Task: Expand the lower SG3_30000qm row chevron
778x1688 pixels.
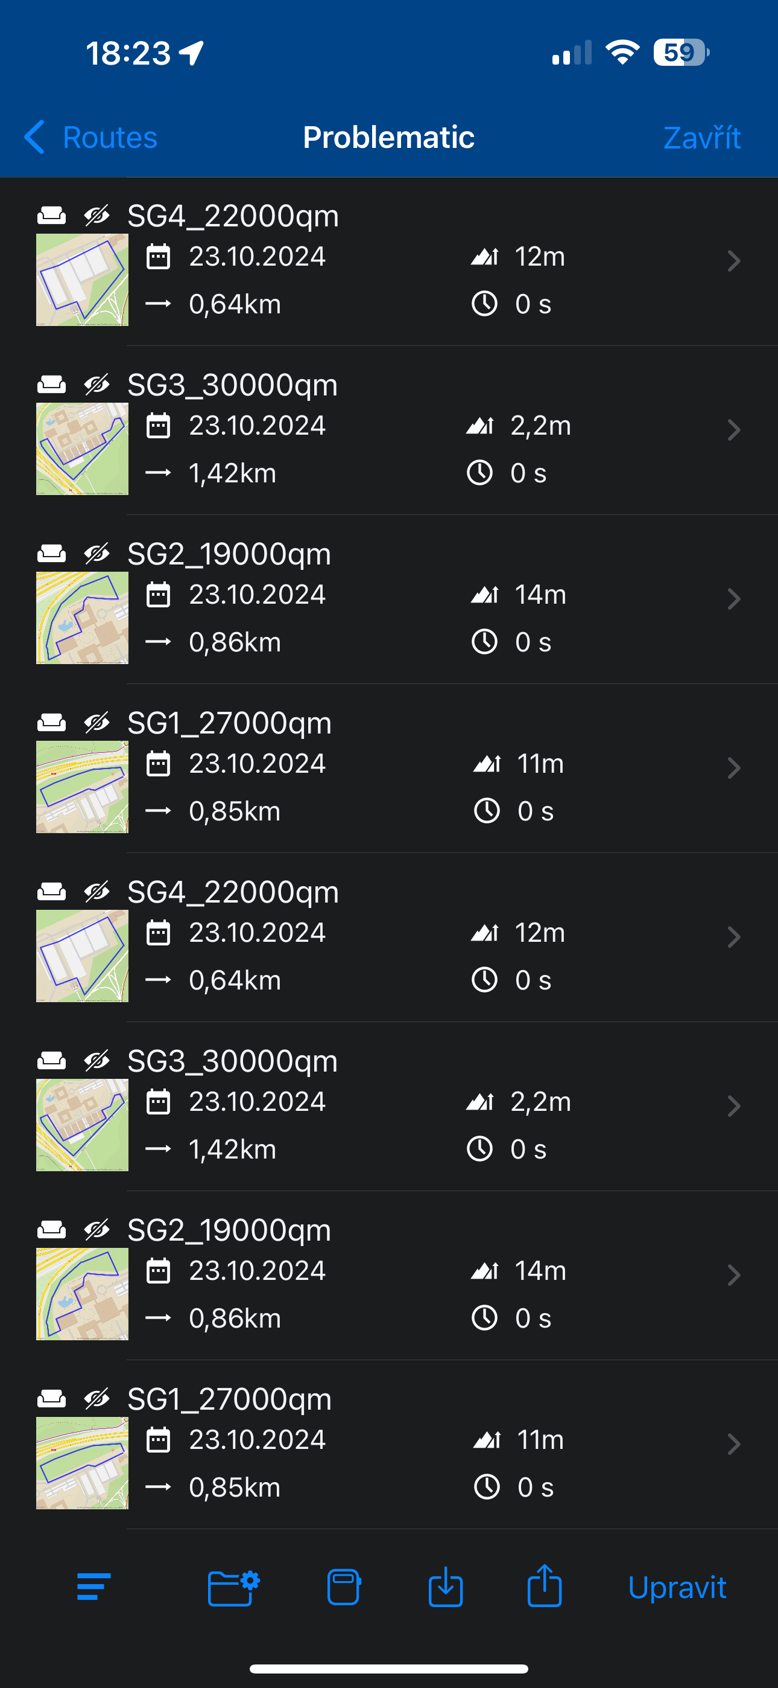Action: coord(733,1106)
